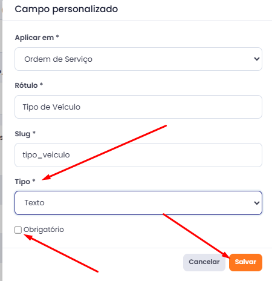Open the Aplicar em dropdown
The image size is (272, 281).
[138, 59]
